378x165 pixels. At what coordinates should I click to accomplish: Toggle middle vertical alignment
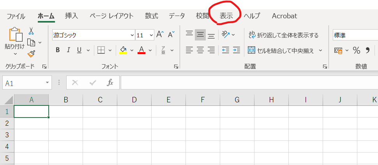pyautogui.click(x=200, y=35)
